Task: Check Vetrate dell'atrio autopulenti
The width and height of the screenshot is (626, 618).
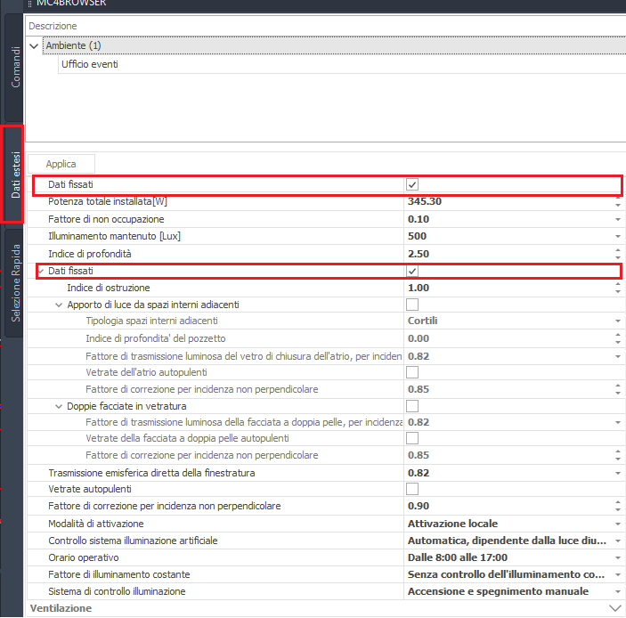Action: pos(412,372)
